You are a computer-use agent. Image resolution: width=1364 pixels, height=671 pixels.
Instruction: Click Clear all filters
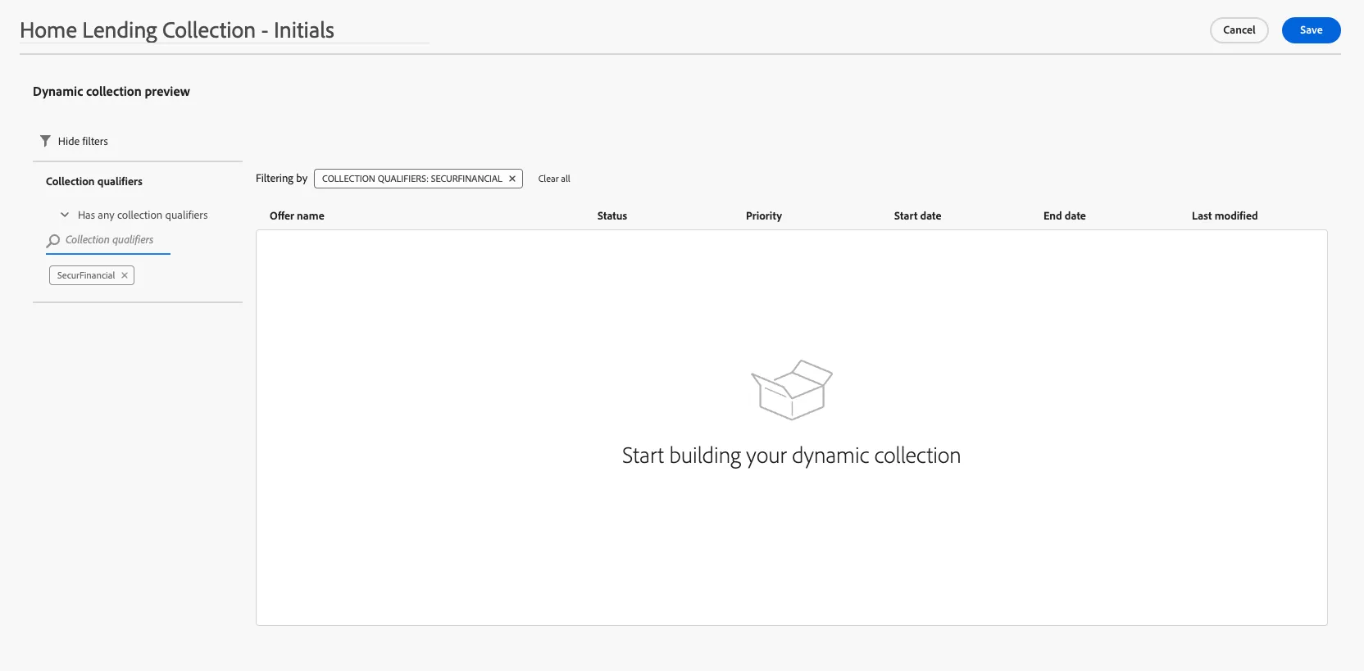tap(554, 179)
